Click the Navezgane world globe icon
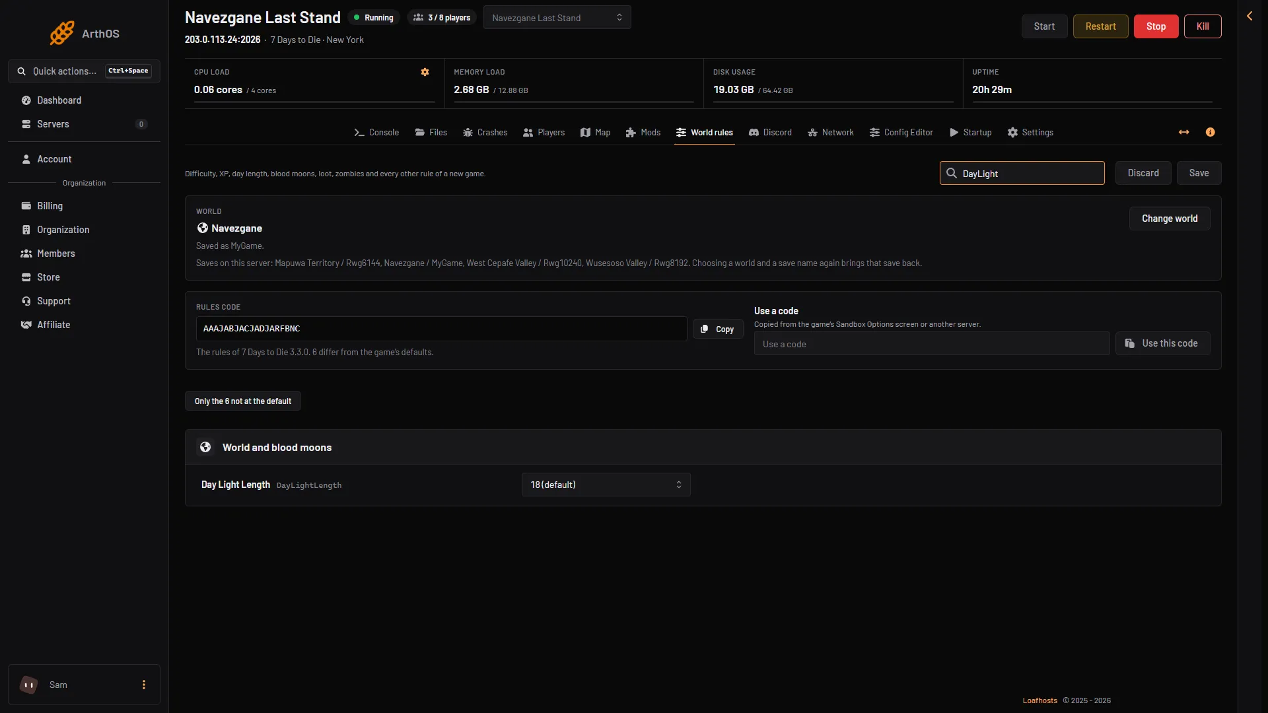Image resolution: width=1268 pixels, height=713 pixels. tap(203, 228)
